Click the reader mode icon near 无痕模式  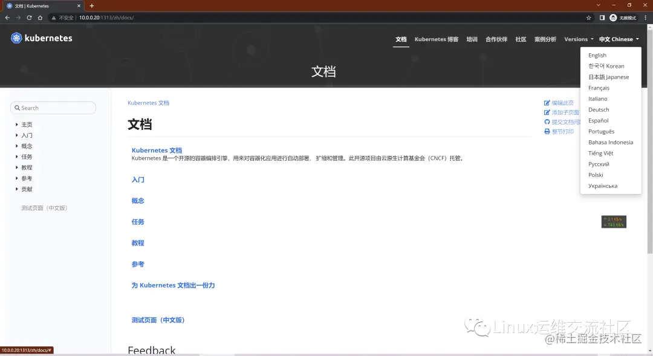[x=602, y=18]
